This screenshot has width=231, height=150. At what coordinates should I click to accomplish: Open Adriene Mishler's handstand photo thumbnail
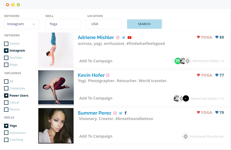[56, 50]
